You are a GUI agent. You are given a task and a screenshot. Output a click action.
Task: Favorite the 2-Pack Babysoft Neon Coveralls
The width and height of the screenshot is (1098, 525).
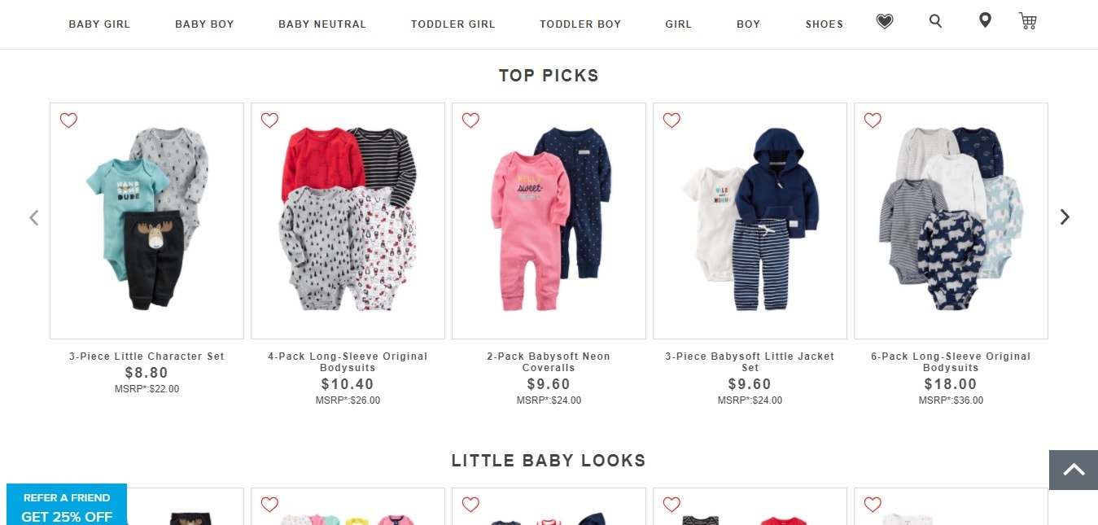pos(470,120)
